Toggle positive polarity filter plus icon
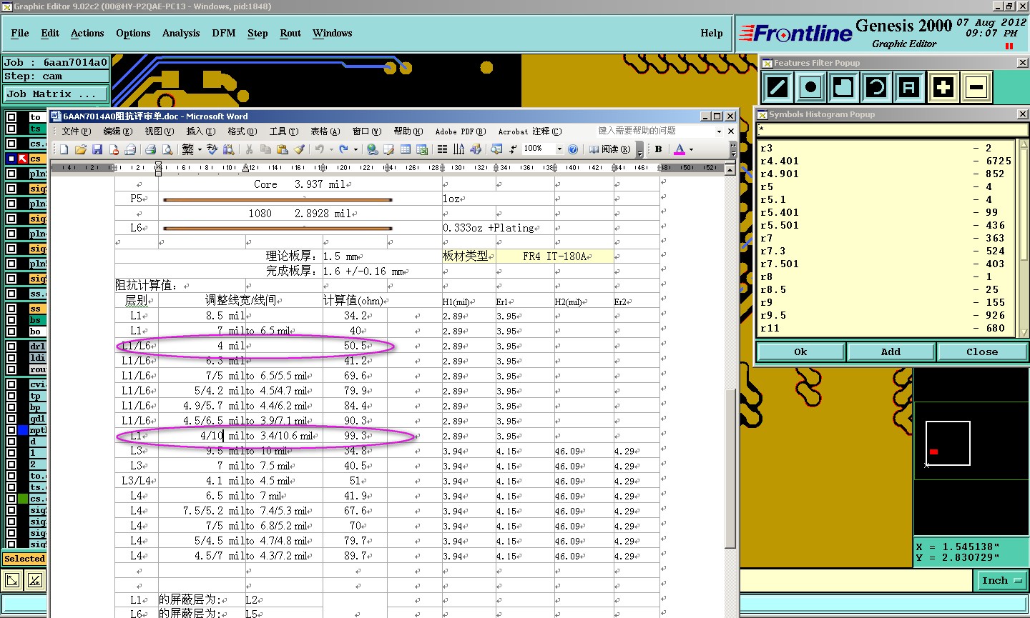The height and width of the screenshot is (618, 1030). coord(943,88)
